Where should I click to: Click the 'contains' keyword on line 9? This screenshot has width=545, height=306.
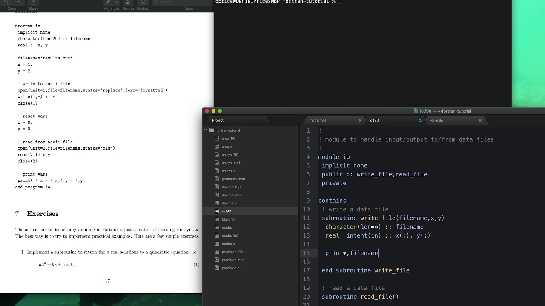[x=332, y=201]
